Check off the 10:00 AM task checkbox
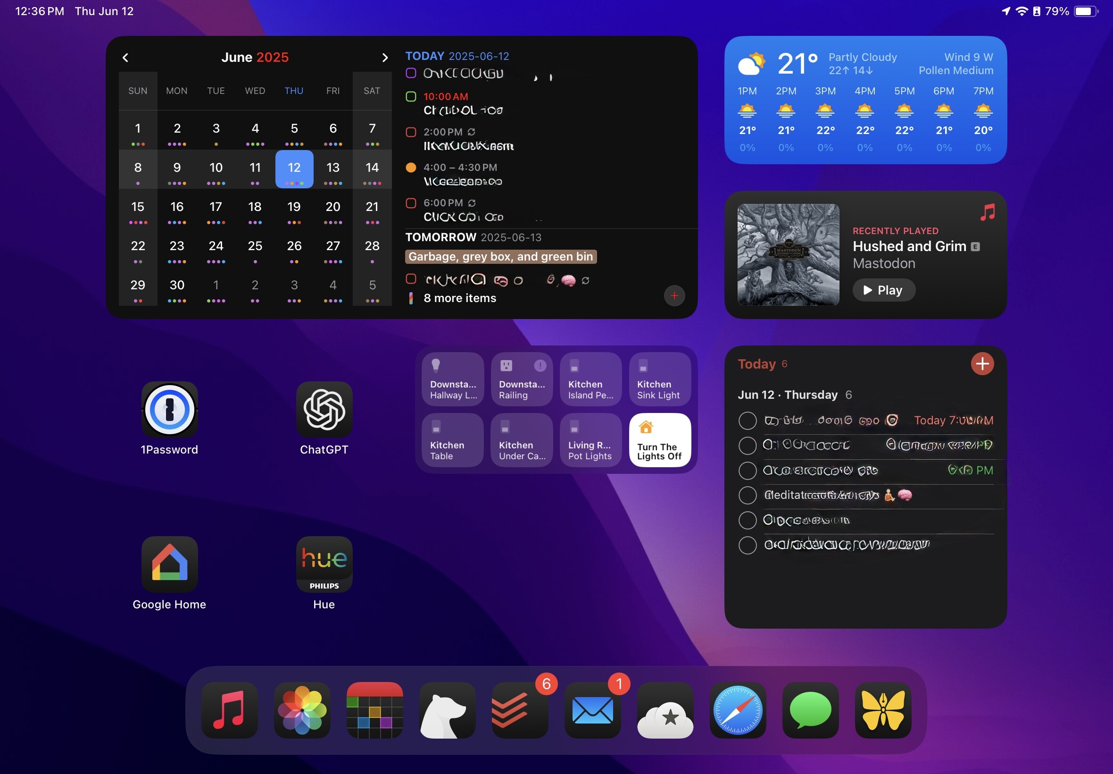Viewport: 1113px width, 774px height. (x=411, y=96)
